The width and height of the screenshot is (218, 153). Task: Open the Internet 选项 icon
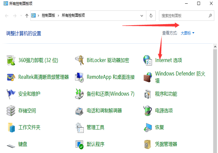point(148,60)
